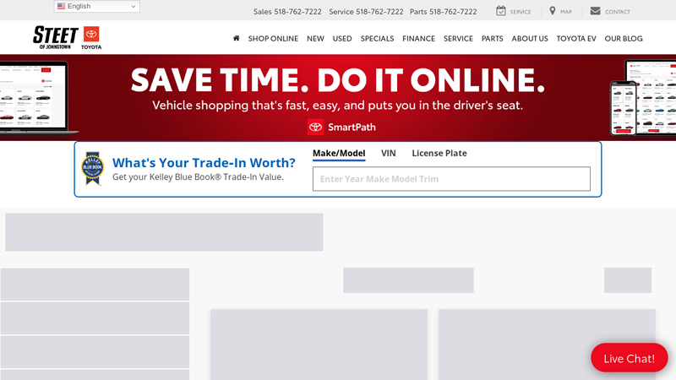Click the Toyota emblem beside the dealer logo
676x380 pixels.
coord(90,37)
